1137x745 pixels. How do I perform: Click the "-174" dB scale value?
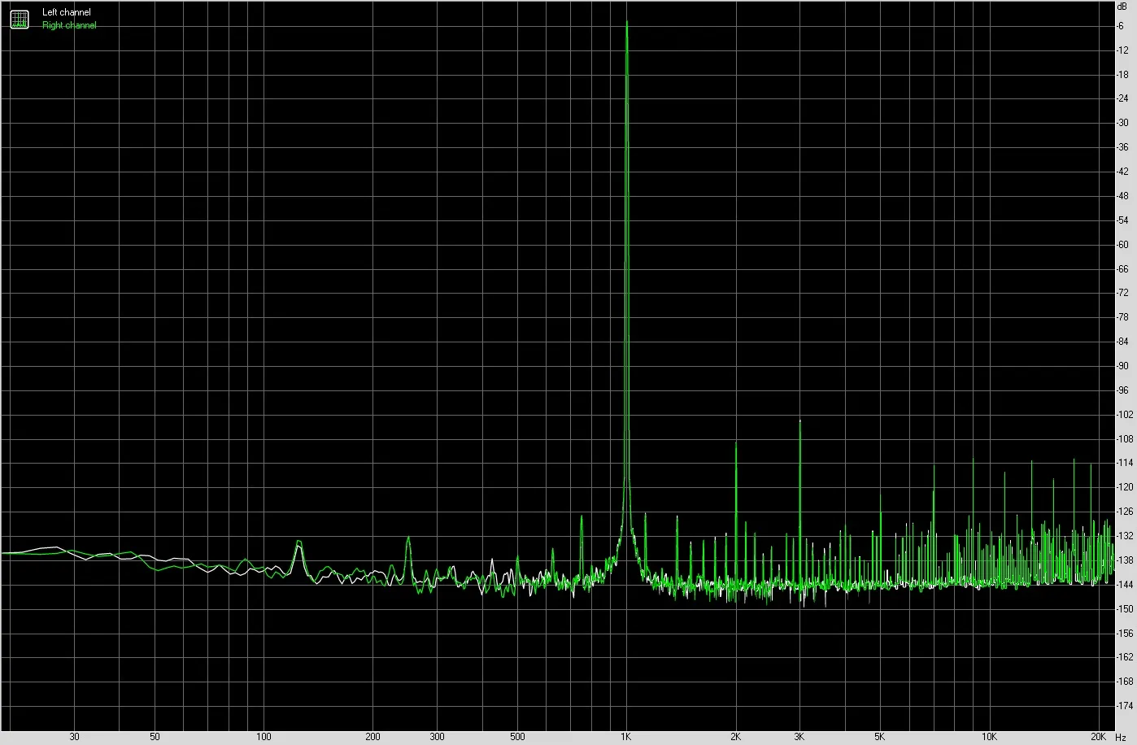[x=1126, y=706]
